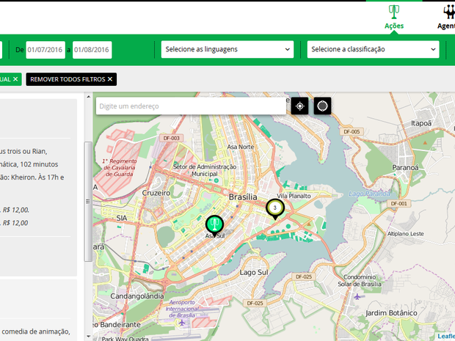Click the Brasília city label on map

[243, 197]
